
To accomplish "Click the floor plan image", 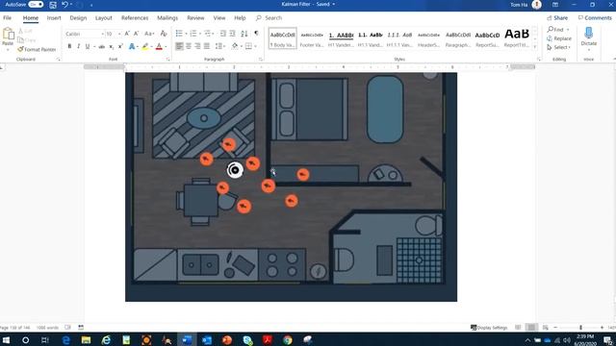I will coord(291,186).
